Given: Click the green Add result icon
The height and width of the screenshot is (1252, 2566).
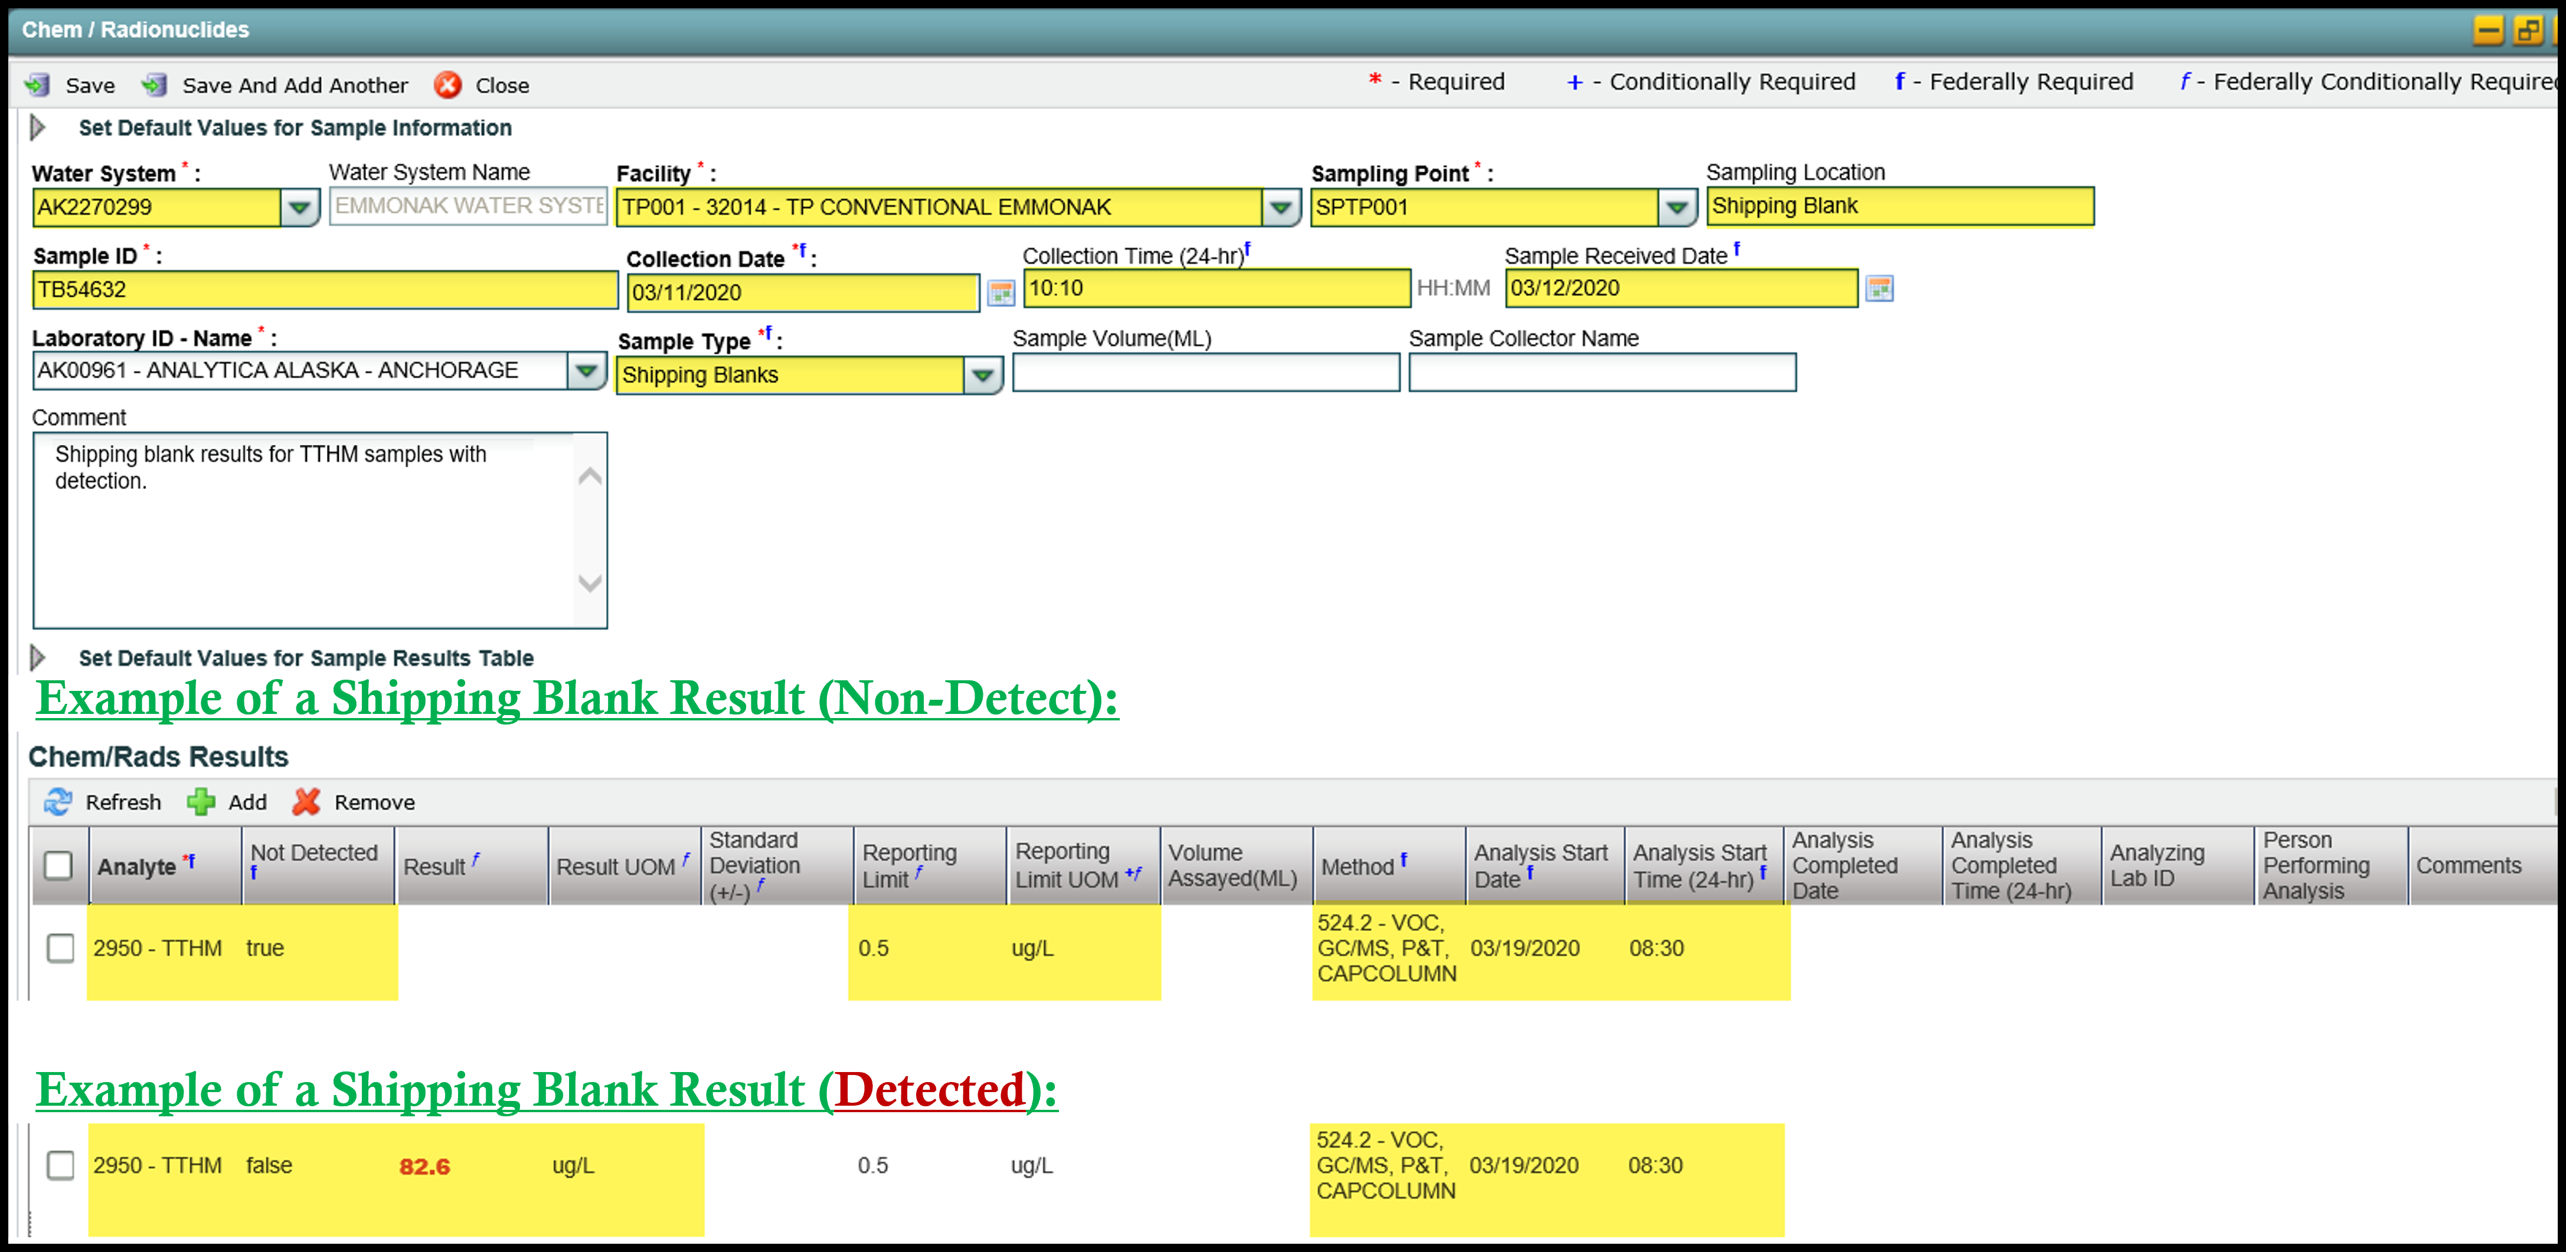Looking at the screenshot, I should tap(201, 802).
